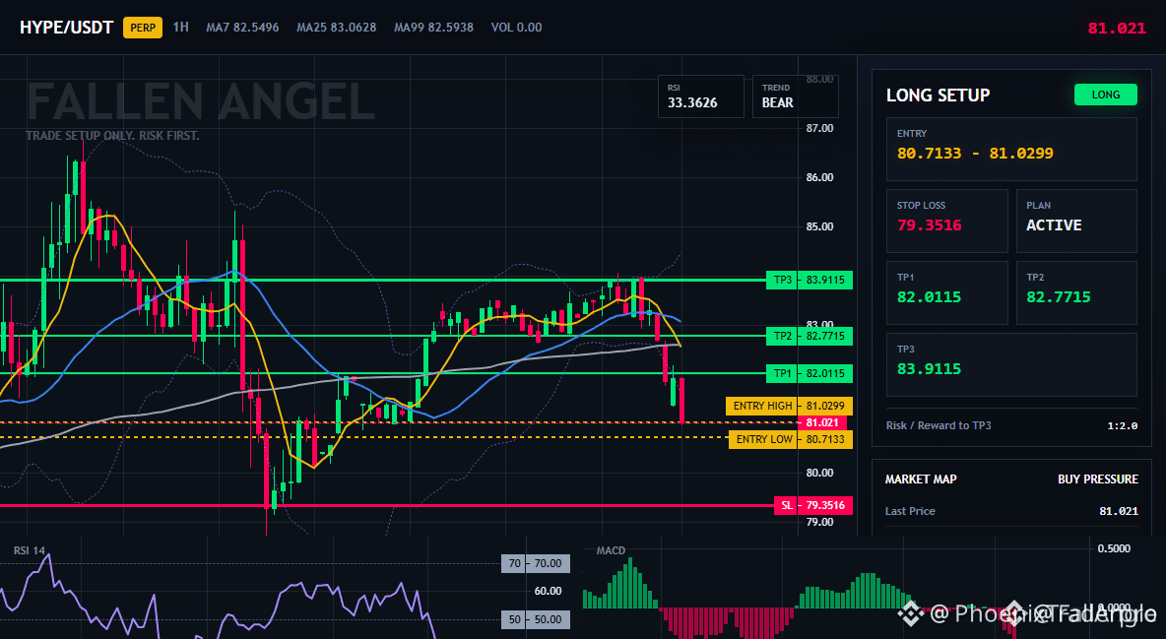Click the TP3 83.9115 chart level tag

coord(810,281)
